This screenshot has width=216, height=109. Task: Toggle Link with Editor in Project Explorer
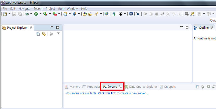coord(44,34)
